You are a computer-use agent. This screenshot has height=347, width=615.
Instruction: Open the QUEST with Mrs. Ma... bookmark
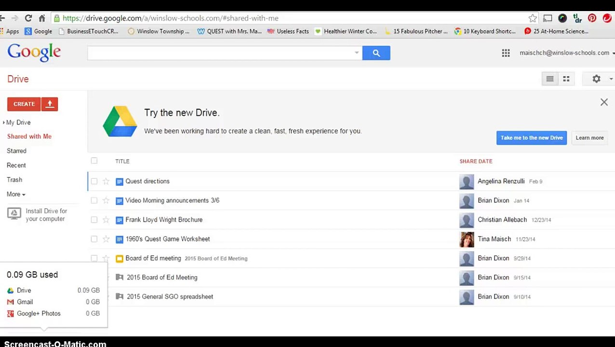click(229, 31)
